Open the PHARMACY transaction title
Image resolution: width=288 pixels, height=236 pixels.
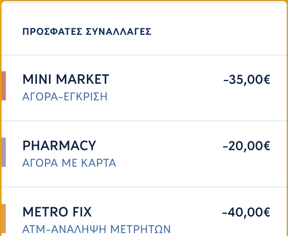click(59, 146)
